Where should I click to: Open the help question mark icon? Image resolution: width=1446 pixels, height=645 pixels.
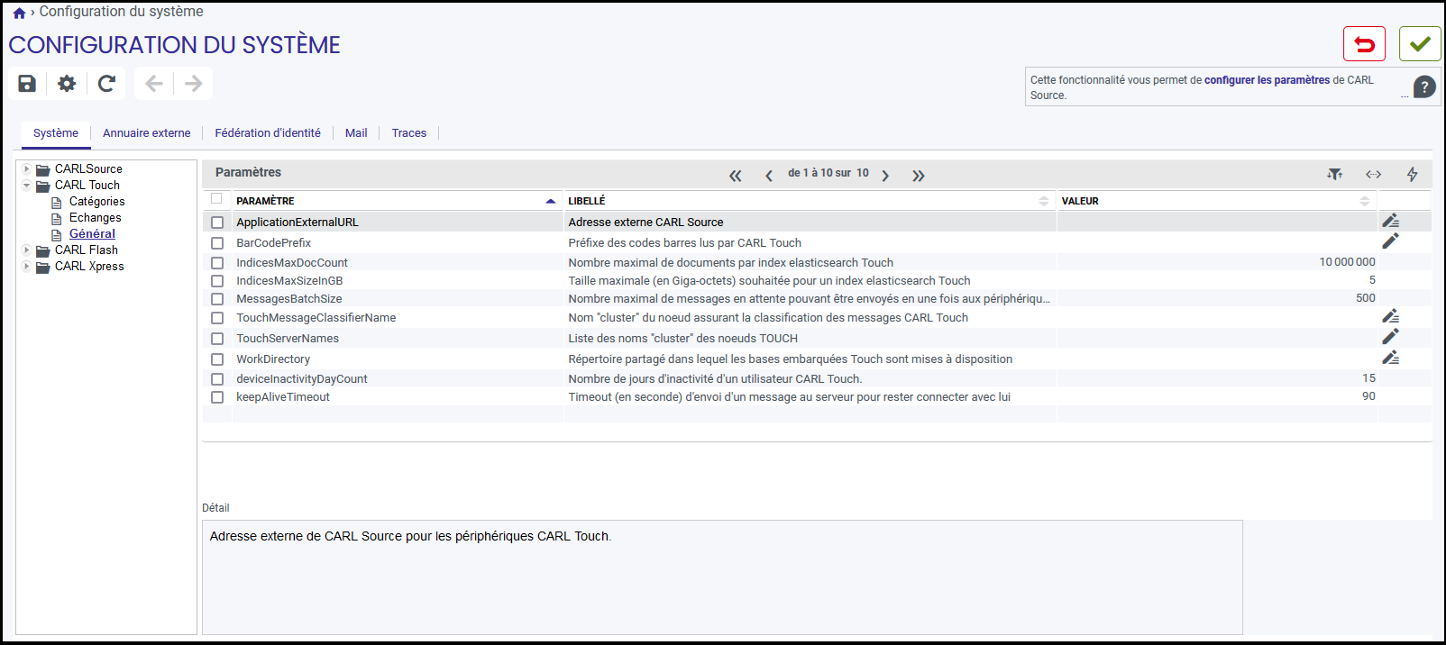click(1424, 86)
